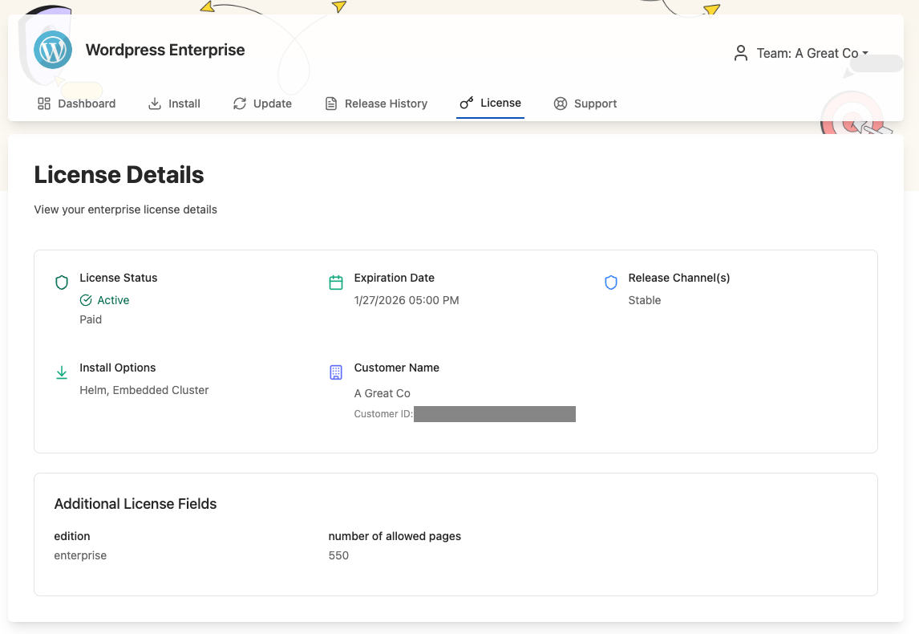Click the Release History document icon
919x634 pixels.
[x=330, y=103]
